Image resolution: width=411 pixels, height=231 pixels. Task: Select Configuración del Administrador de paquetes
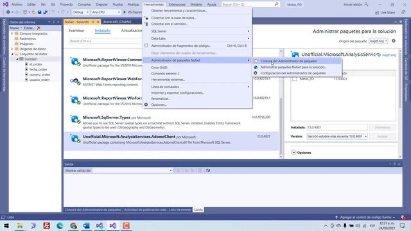coord(297,73)
